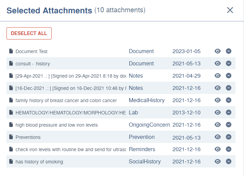Remove the consult - history attachment
Screen dimensions: 244x176
pyautogui.click(x=229, y=63)
